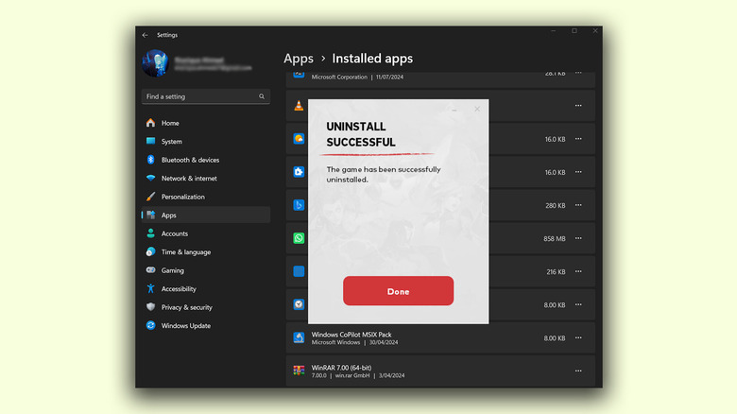Go to Privacy & security settings
Screen dimensions: 737x414
click(186, 307)
